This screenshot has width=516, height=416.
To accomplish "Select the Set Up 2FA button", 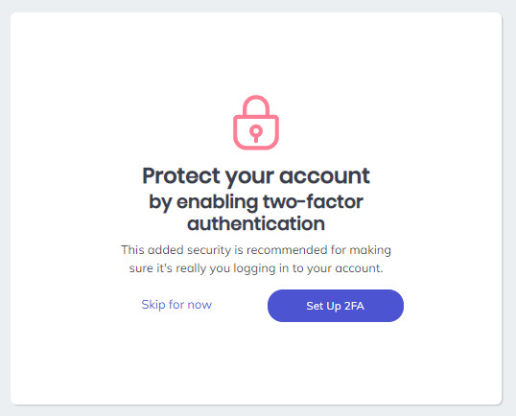I will [x=336, y=306].
